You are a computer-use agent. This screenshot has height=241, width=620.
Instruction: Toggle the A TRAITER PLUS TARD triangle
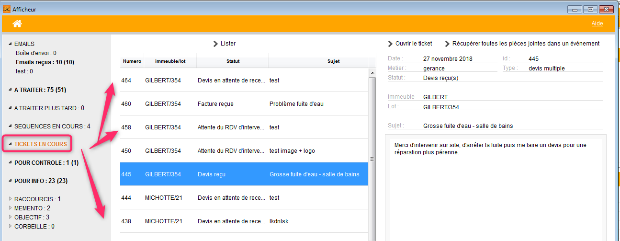[x=11, y=108]
